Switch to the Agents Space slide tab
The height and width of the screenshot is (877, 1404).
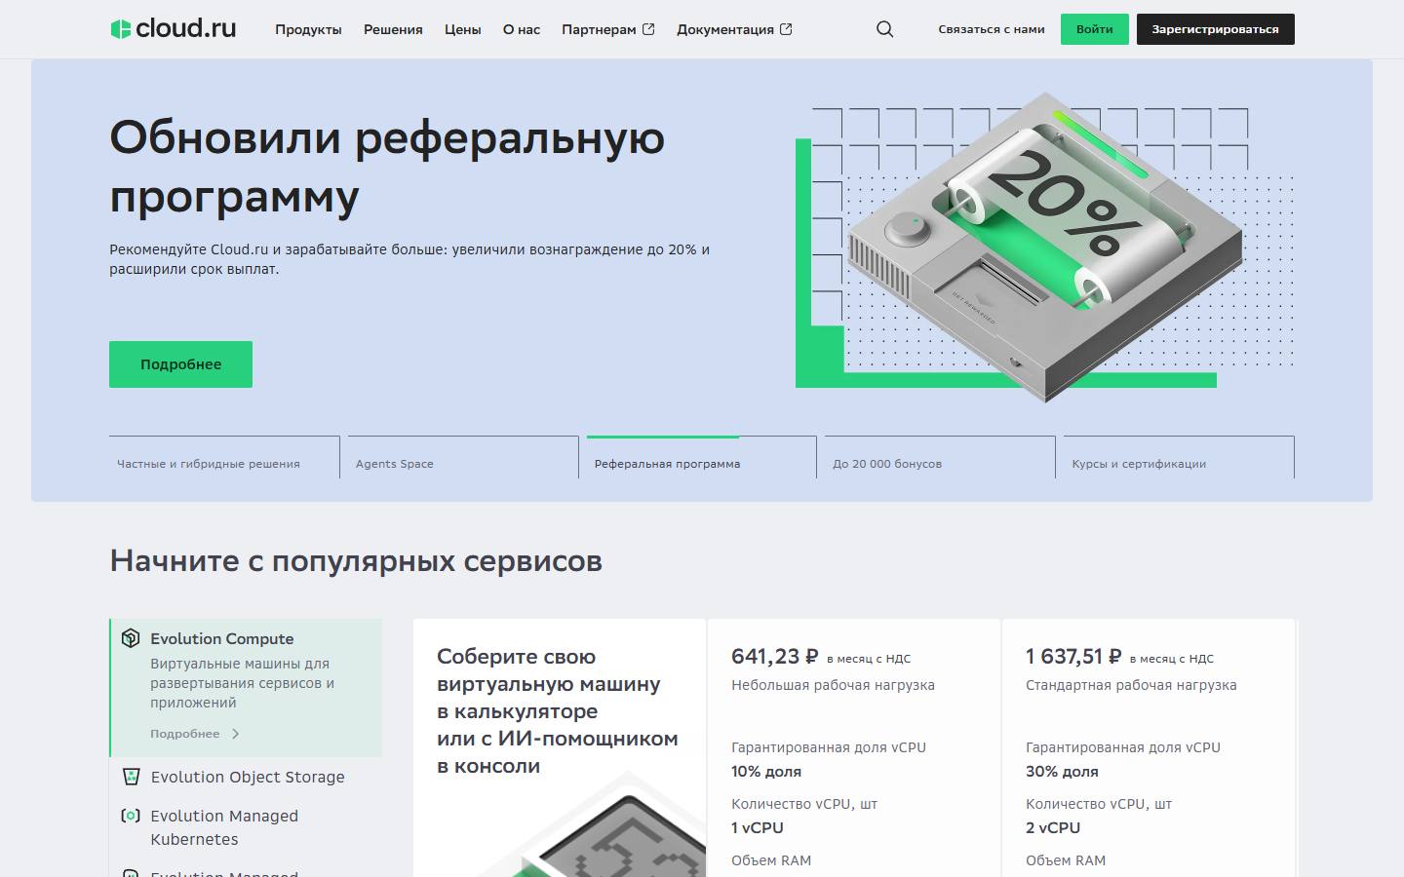463,457
